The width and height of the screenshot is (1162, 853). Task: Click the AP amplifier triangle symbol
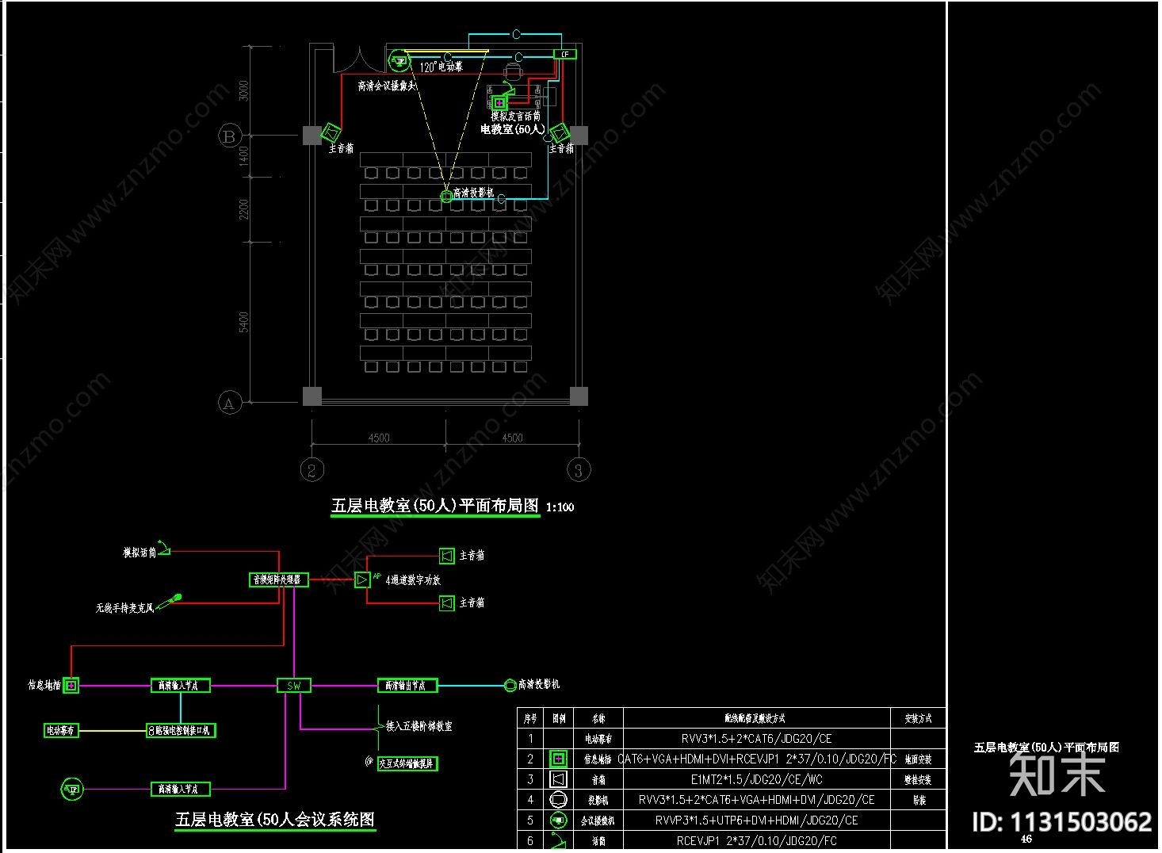[x=361, y=580]
